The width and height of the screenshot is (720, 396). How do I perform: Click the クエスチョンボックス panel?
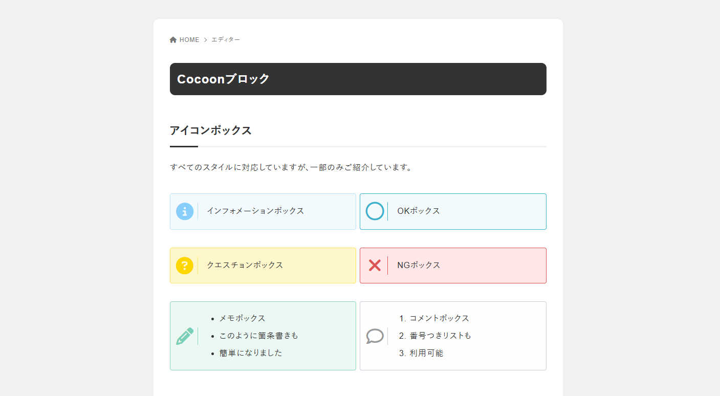coord(263,265)
